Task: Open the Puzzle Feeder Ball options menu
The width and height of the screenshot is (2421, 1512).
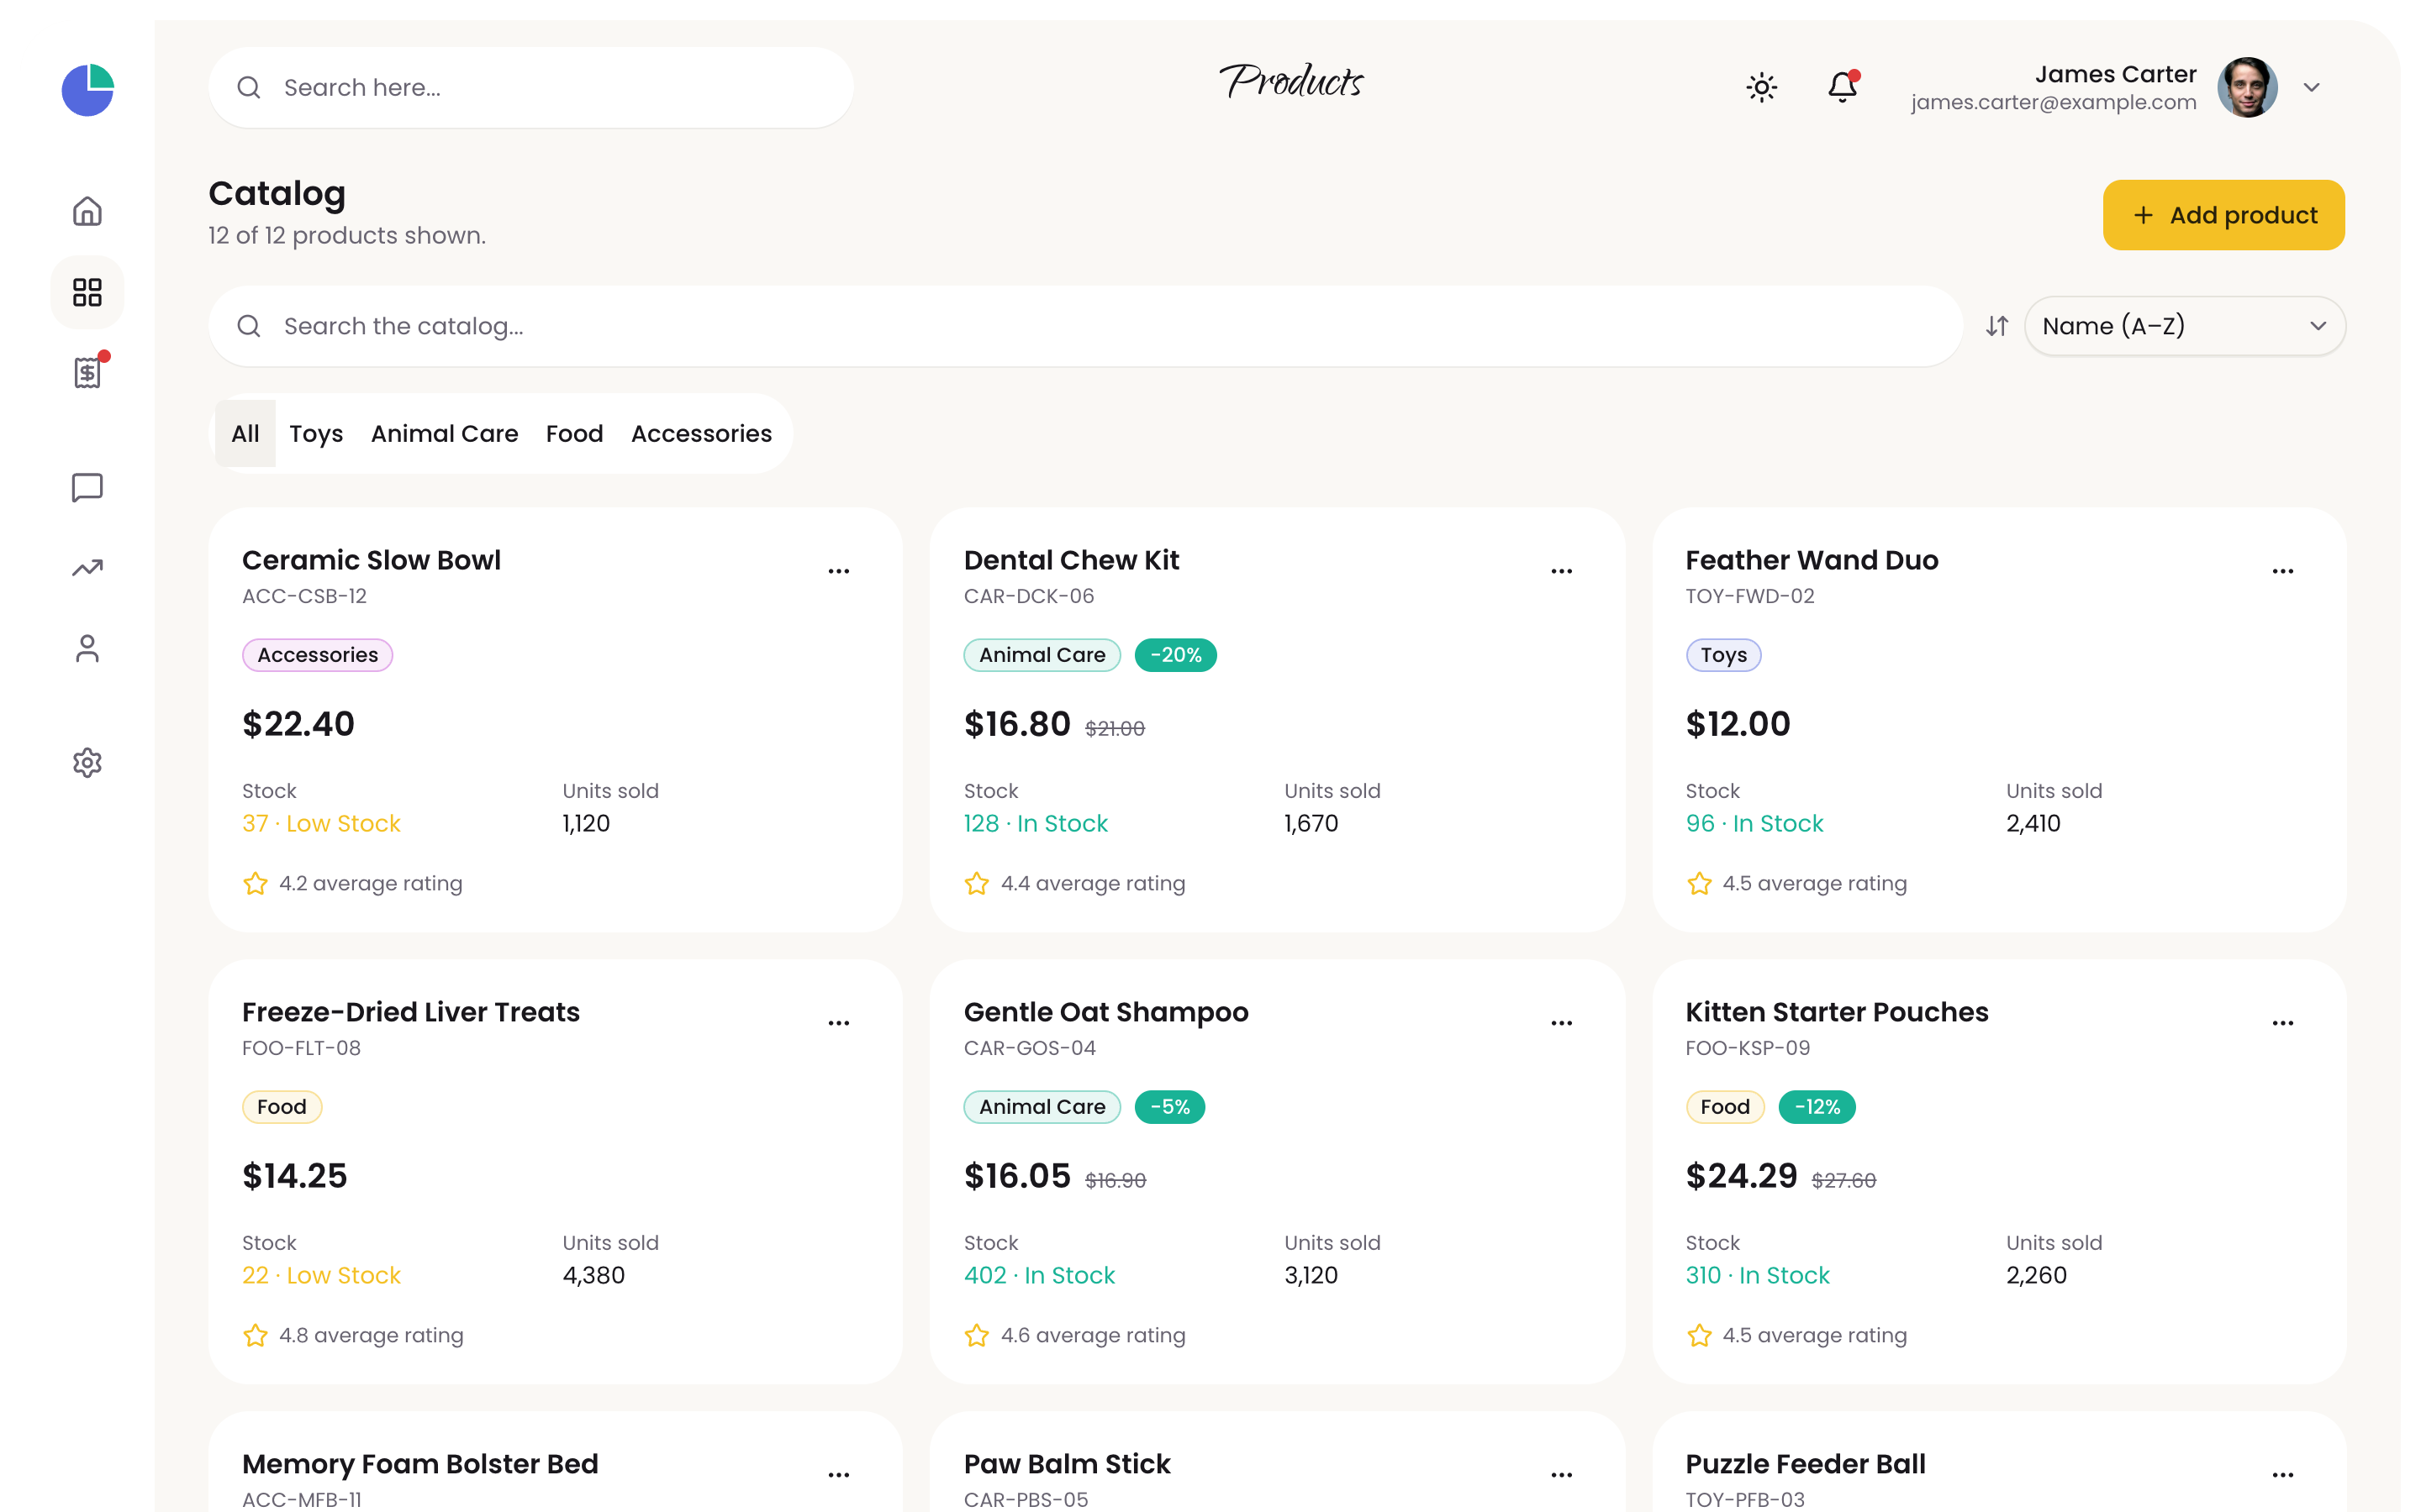Action: click(x=2282, y=1475)
